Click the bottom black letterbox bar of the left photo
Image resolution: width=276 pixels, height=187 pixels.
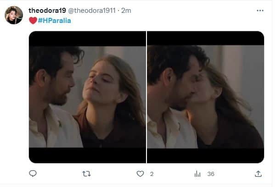(87, 155)
